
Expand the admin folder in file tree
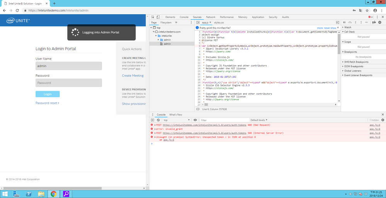point(158,40)
